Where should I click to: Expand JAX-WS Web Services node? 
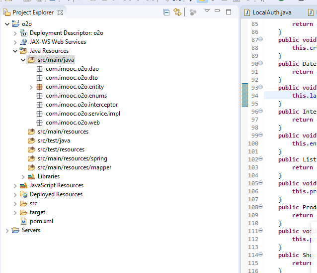coord(15,42)
